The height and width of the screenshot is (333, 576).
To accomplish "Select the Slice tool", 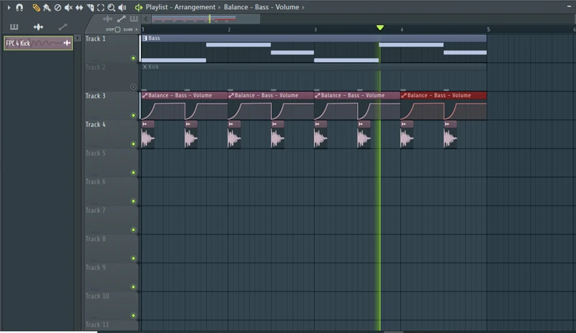I will [90, 7].
